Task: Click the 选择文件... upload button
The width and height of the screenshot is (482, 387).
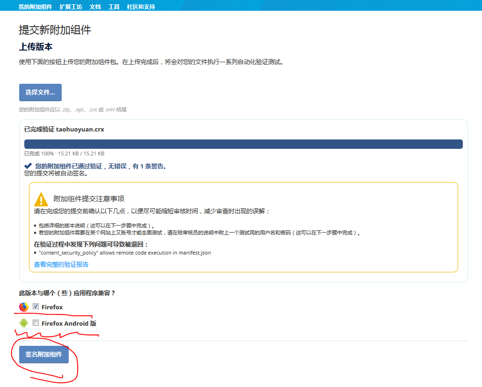Action: point(40,93)
